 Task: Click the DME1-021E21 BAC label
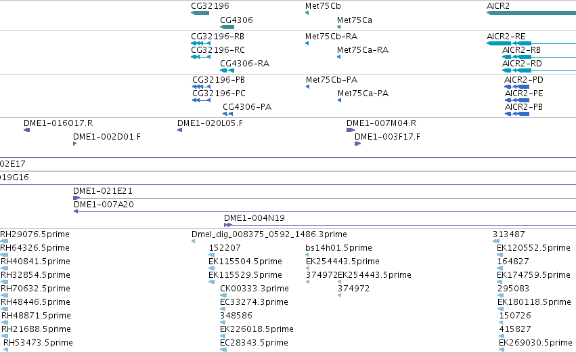tap(102, 190)
